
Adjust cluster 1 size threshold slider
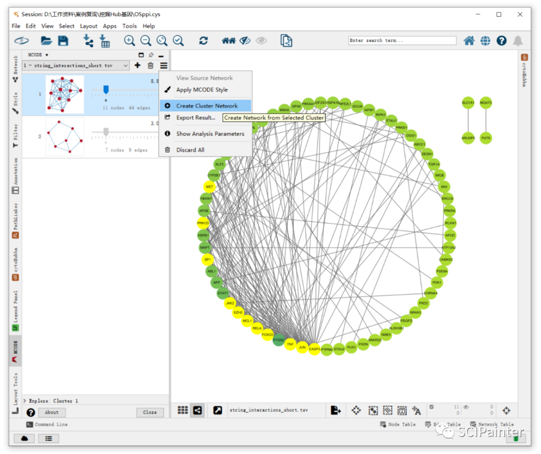pos(106,90)
